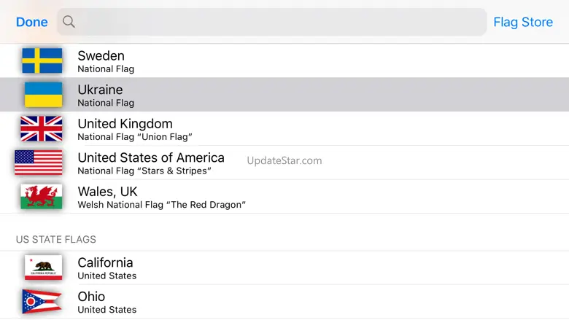Tap the Union Flag icon
This screenshot has width=569, height=320.
42,129
